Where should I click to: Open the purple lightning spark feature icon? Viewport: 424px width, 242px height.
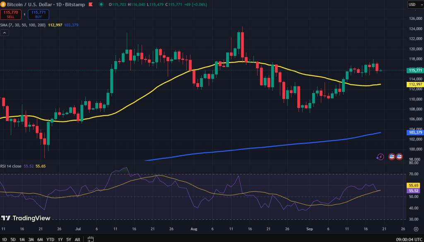(x=380, y=157)
